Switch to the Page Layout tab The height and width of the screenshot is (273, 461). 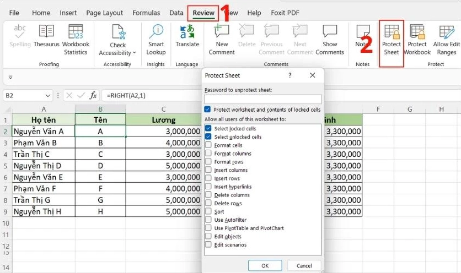pos(104,13)
